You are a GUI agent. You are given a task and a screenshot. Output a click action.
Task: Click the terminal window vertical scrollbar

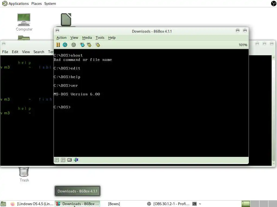(x=273, y=111)
